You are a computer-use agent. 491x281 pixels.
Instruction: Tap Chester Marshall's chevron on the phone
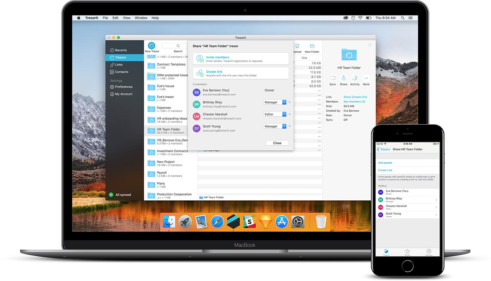436,207
